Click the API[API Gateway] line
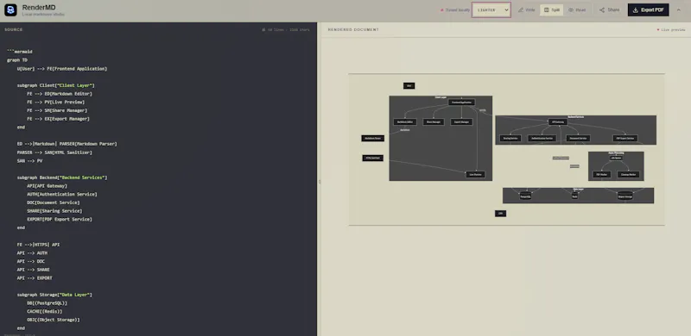Image resolution: width=691 pixels, height=336 pixels. [x=48, y=185]
